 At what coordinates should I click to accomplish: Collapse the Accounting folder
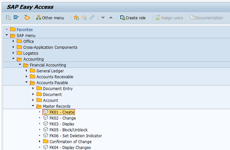tap(13, 59)
